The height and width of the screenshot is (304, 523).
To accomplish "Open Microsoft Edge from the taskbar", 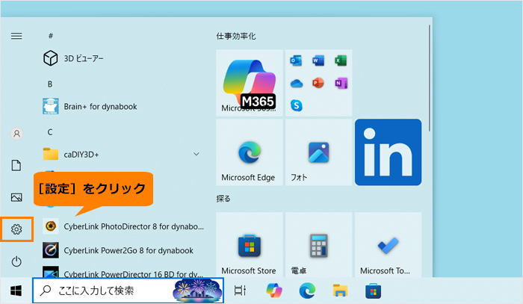I will (x=307, y=291).
